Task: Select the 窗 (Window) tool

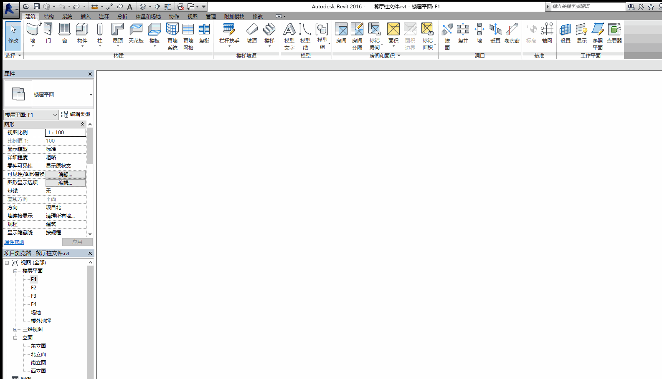Action: pos(64,33)
